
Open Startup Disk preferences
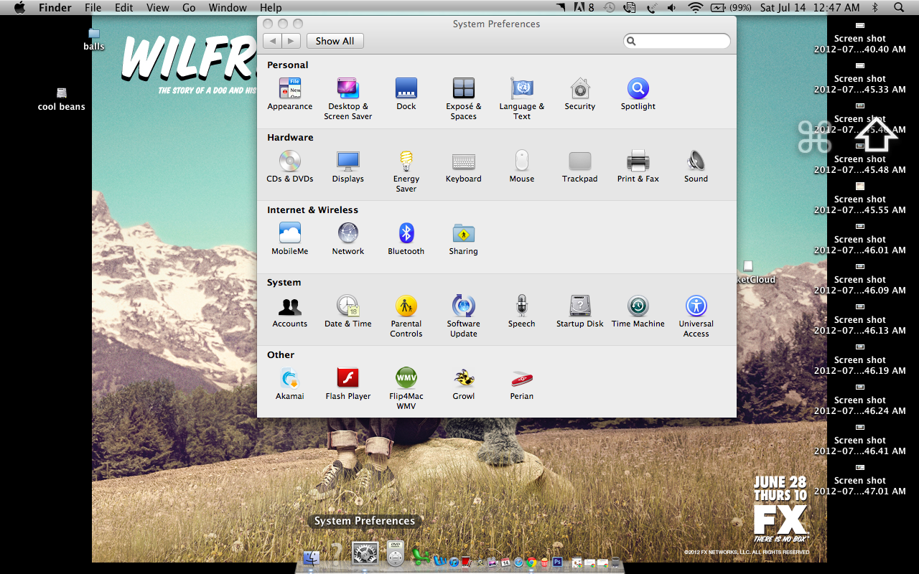pos(580,311)
